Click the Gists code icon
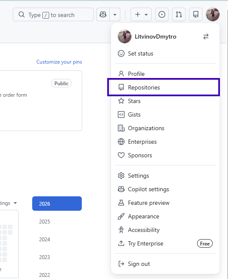 pos(121,114)
